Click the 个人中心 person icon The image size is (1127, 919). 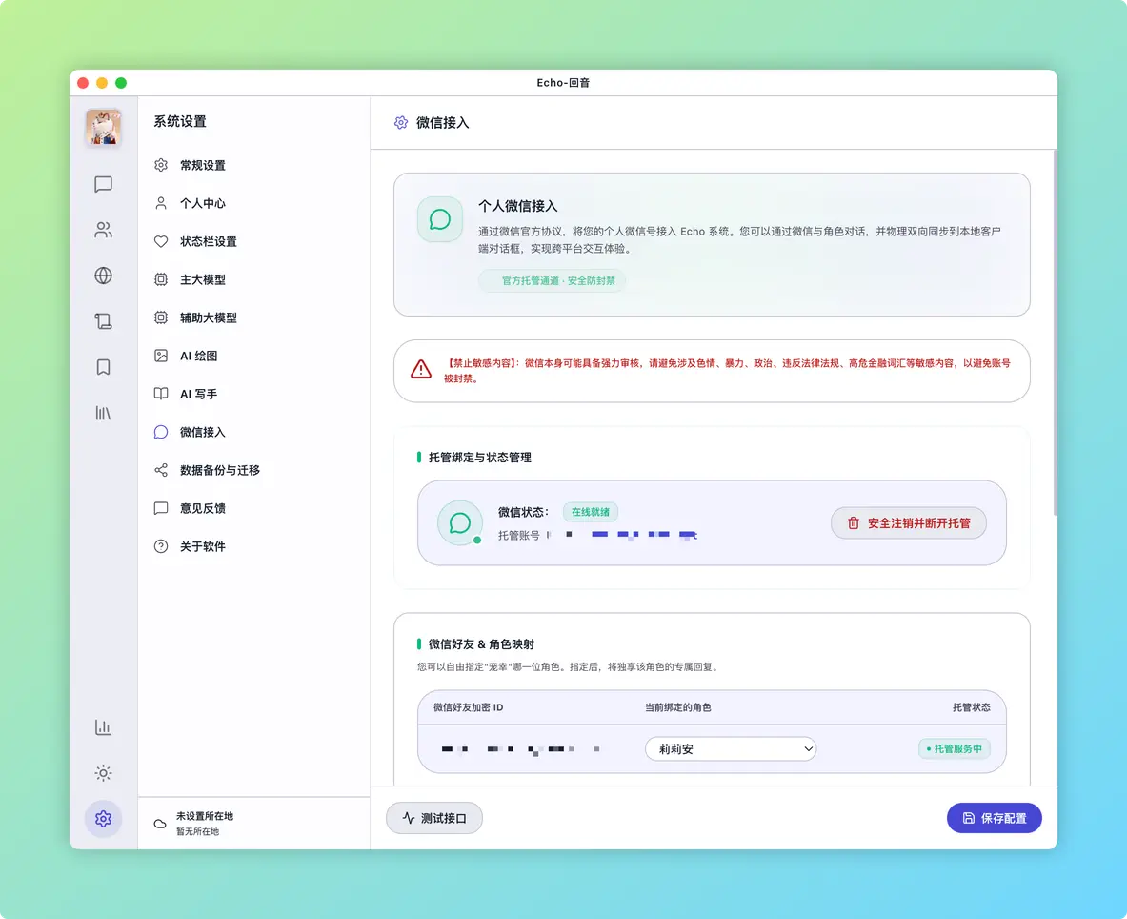[x=161, y=203]
